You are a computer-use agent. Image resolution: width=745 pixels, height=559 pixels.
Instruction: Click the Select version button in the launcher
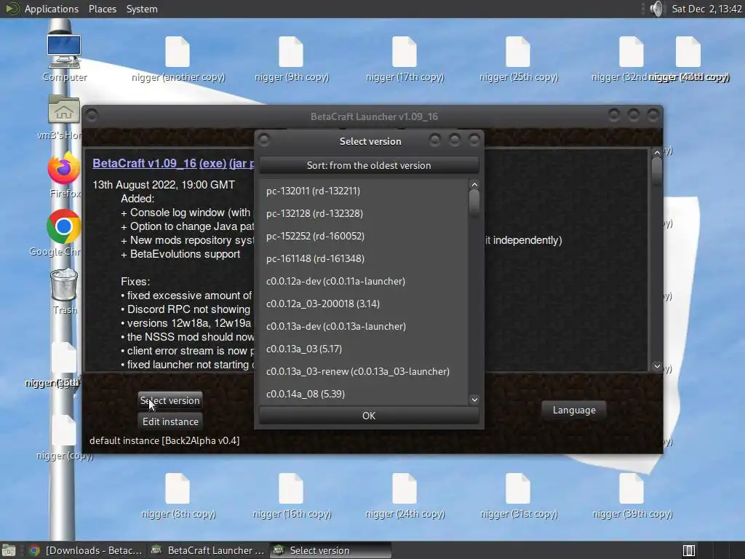[x=170, y=401]
